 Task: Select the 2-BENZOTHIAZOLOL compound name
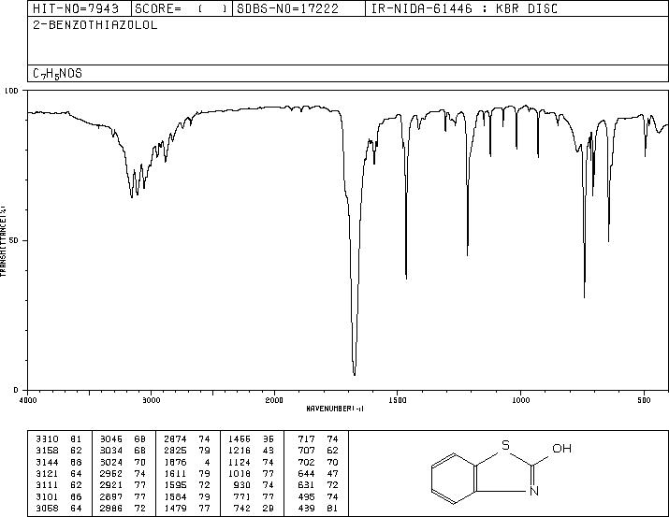tap(95, 25)
